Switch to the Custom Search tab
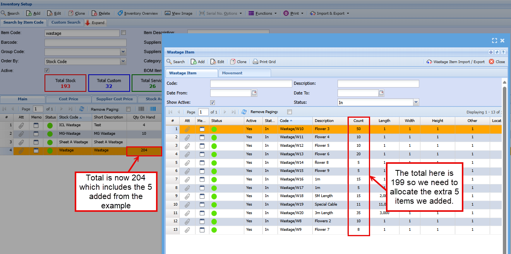Viewport: 511px width, 254px height. pos(66,22)
